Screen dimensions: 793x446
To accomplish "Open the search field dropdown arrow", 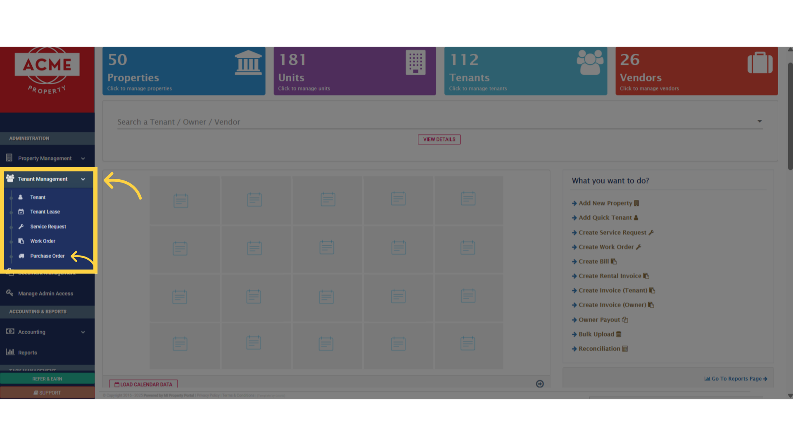I will pyautogui.click(x=760, y=121).
